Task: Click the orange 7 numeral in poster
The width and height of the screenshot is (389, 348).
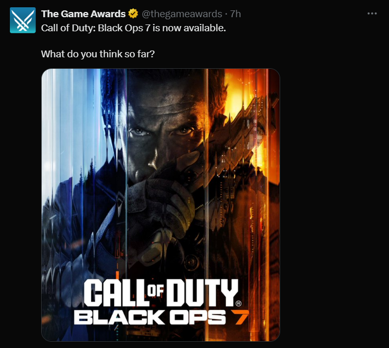Action: [240, 317]
